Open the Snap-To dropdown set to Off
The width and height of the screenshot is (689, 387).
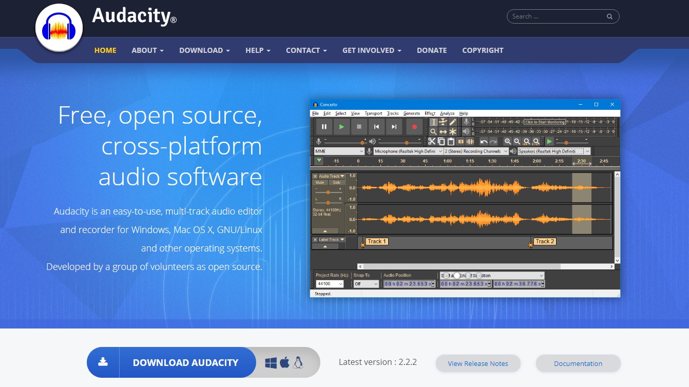point(366,284)
